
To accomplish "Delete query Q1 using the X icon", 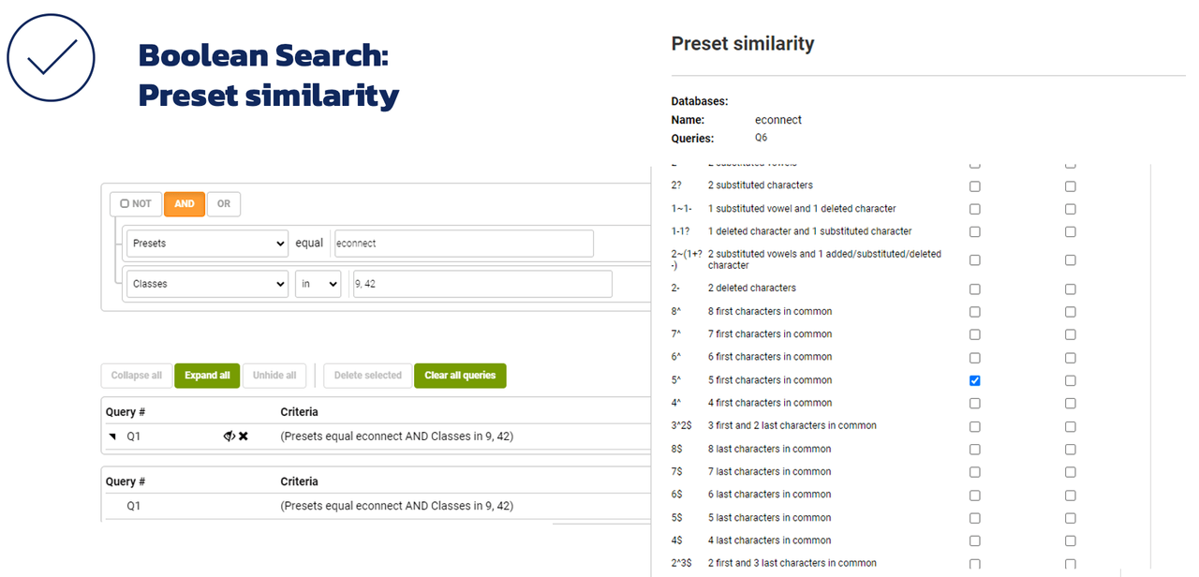I will pos(244,436).
